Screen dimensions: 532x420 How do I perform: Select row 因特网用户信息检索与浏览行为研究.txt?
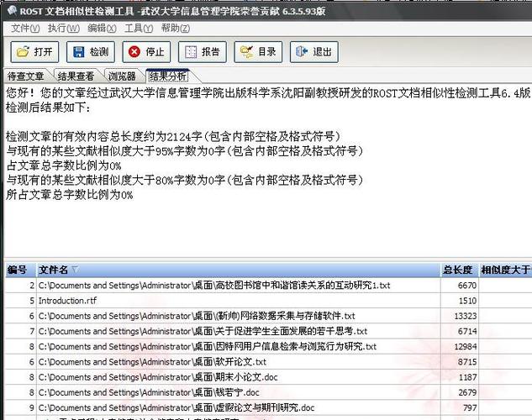268,346
